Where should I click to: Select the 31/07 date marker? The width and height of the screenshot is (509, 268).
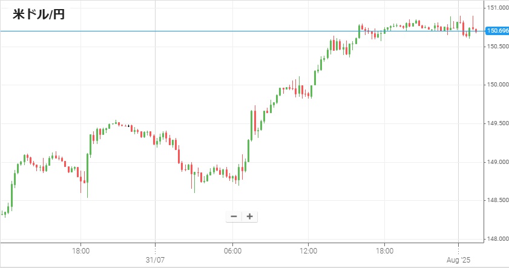point(155,260)
